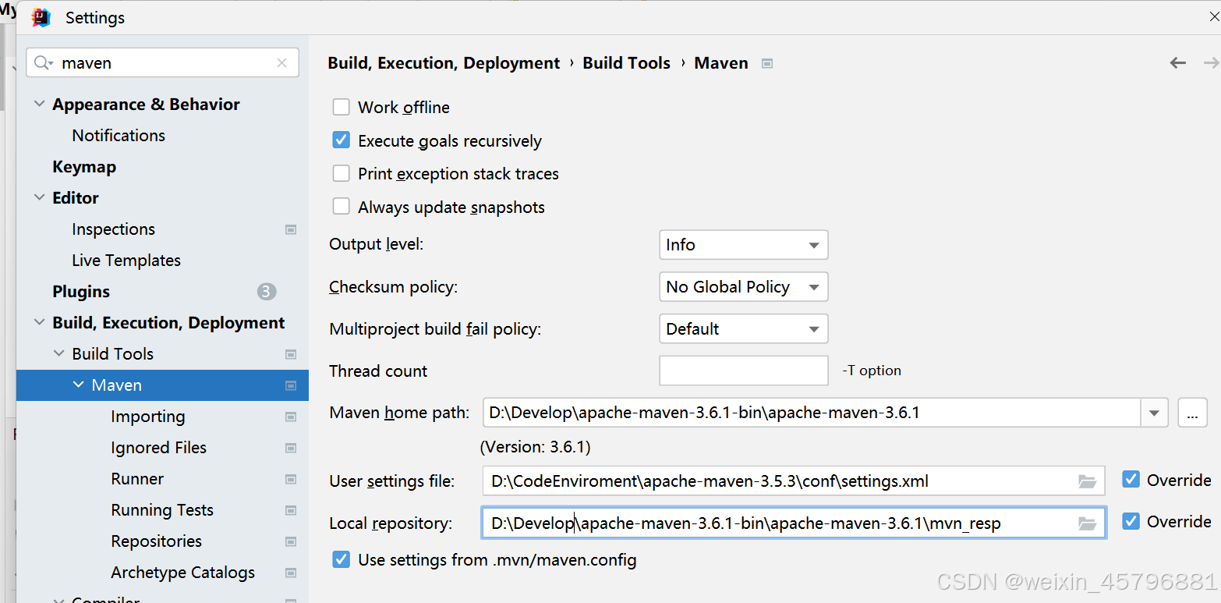The width and height of the screenshot is (1221, 603).
Task: Click project icon on Runner row
Action: point(291,479)
